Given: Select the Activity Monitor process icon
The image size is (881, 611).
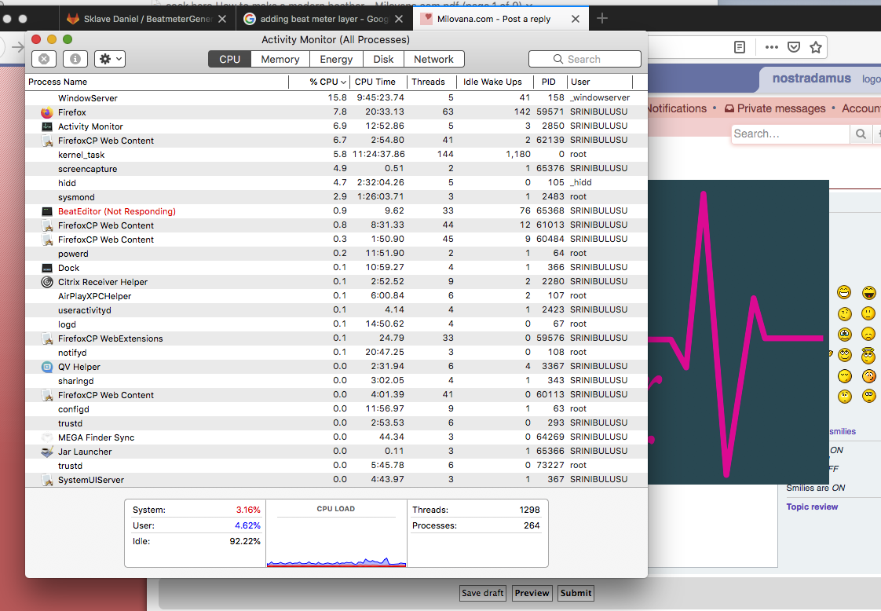Looking at the screenshot, I should pos(47,126).
